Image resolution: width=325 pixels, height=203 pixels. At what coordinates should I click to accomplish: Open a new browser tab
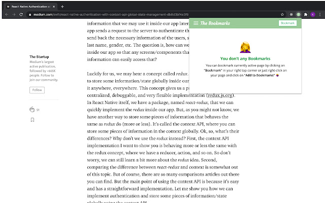pyautogui.click(x=62, y=7)
